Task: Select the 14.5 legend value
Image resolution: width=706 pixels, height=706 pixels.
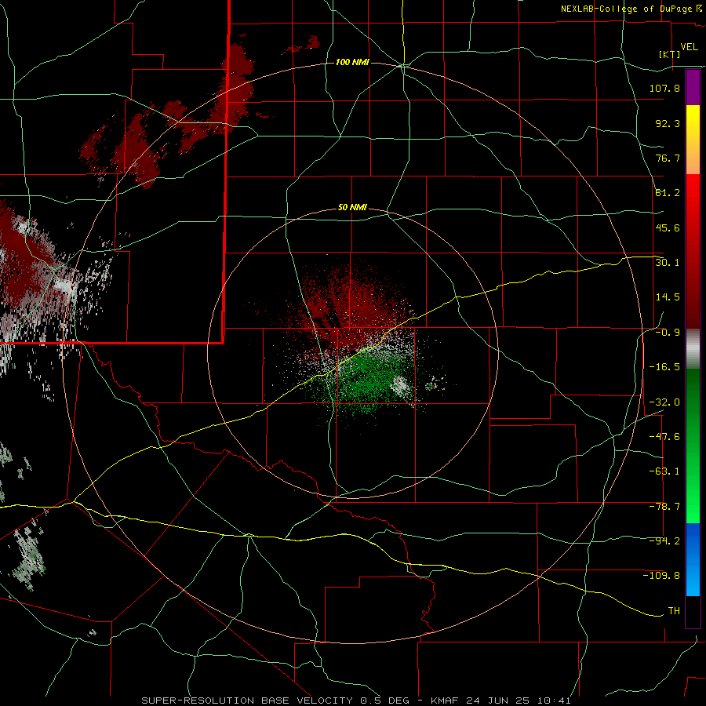Action: click(668, 297)
